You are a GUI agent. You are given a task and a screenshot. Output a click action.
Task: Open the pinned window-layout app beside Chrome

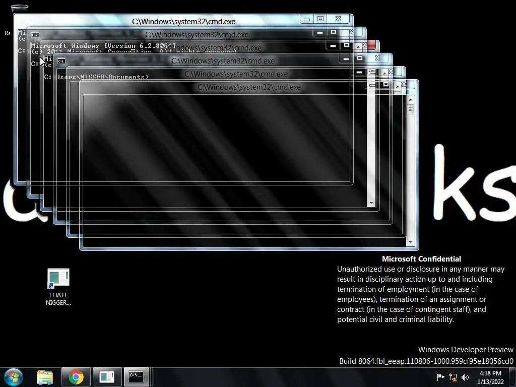tap(107, 377)
